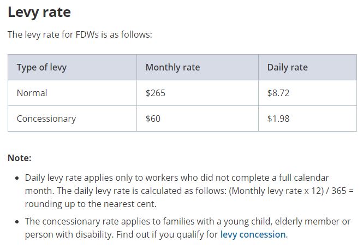Click the first note's bullet point marker

(x=18, y=179)
